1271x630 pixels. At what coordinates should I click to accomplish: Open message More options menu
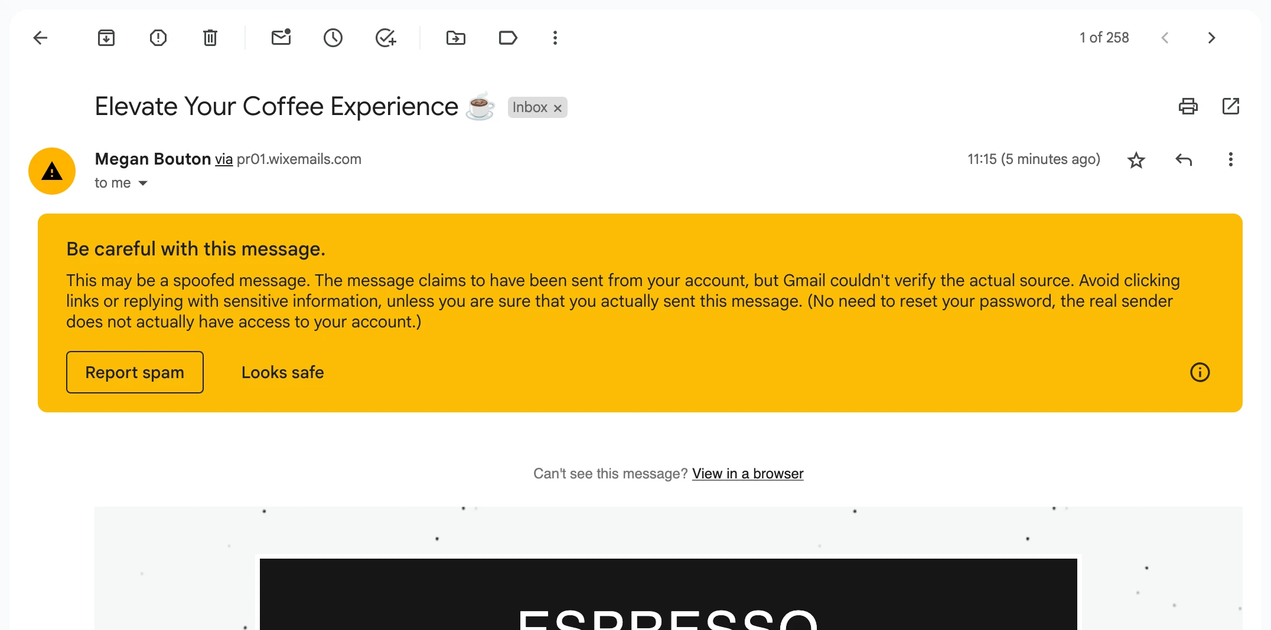1231,160
